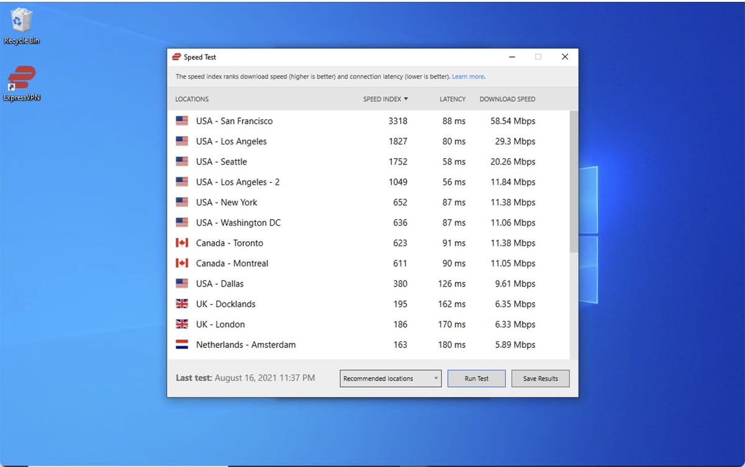Image resolution: width=745 pixels, height=467 pixels.
Task: Click the locations list vertical scrollbar thumb
Action: coord(574,181)
